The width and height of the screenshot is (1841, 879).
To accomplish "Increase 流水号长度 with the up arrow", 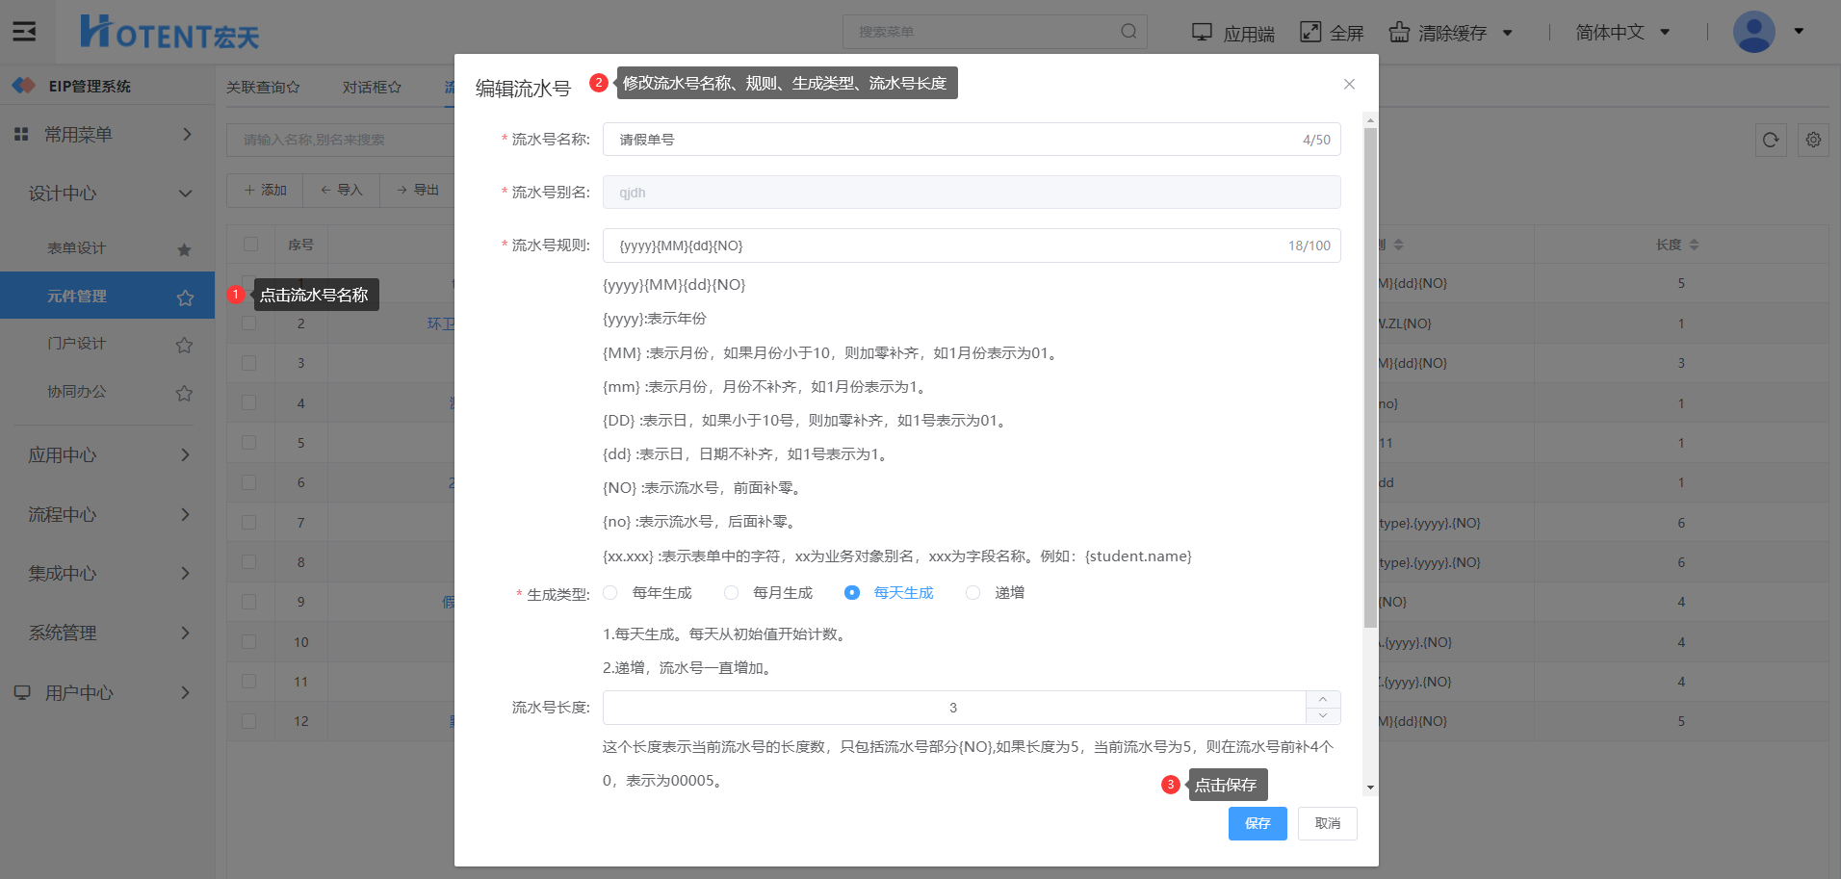I will tap(1323, 699).
